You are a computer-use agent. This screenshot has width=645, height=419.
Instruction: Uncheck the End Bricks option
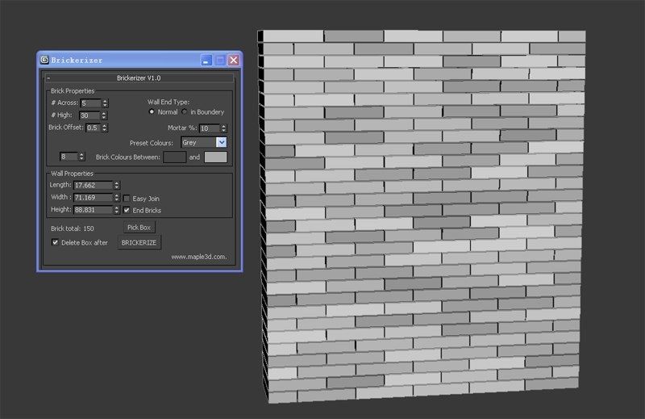(127, 210)
